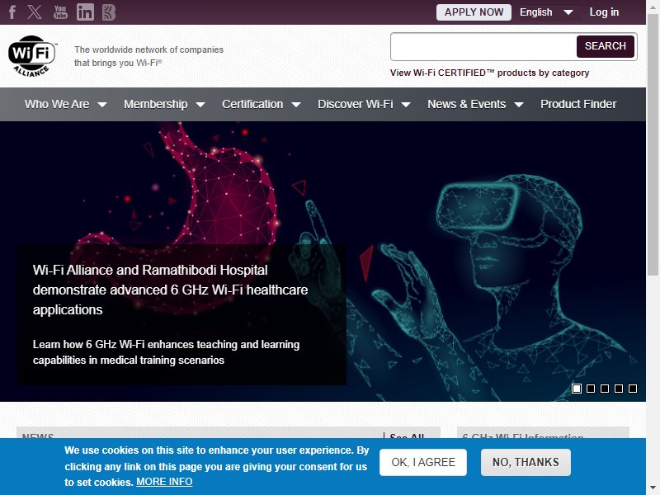
Task: Open the Certification menu
Action: tap(252, 104)
